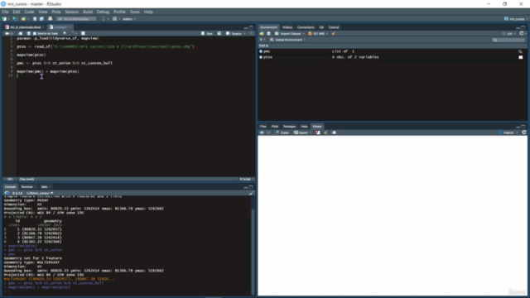The image size is (530, 298).
Task: Open workspace panes layout grid icon
Action: pos(115,19)
